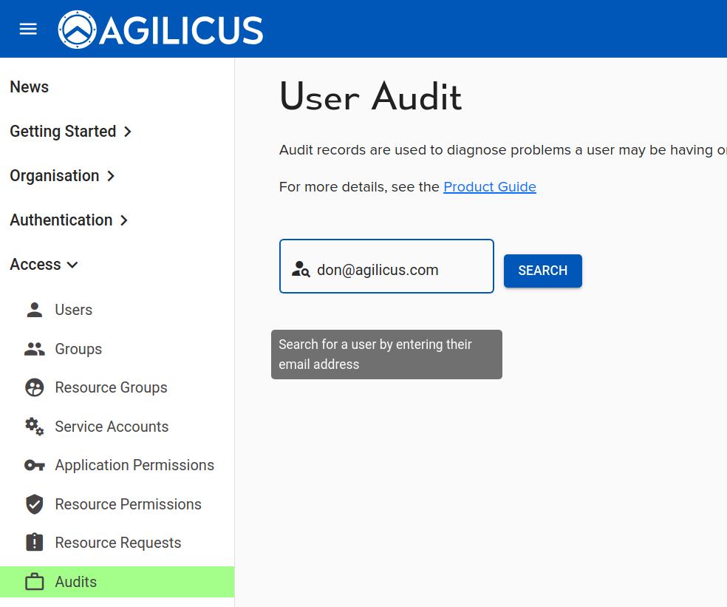Viewport: 727px width, 607px height.
Task: Click the Resource Groups circle icon
Action: [x=34, y=387]
